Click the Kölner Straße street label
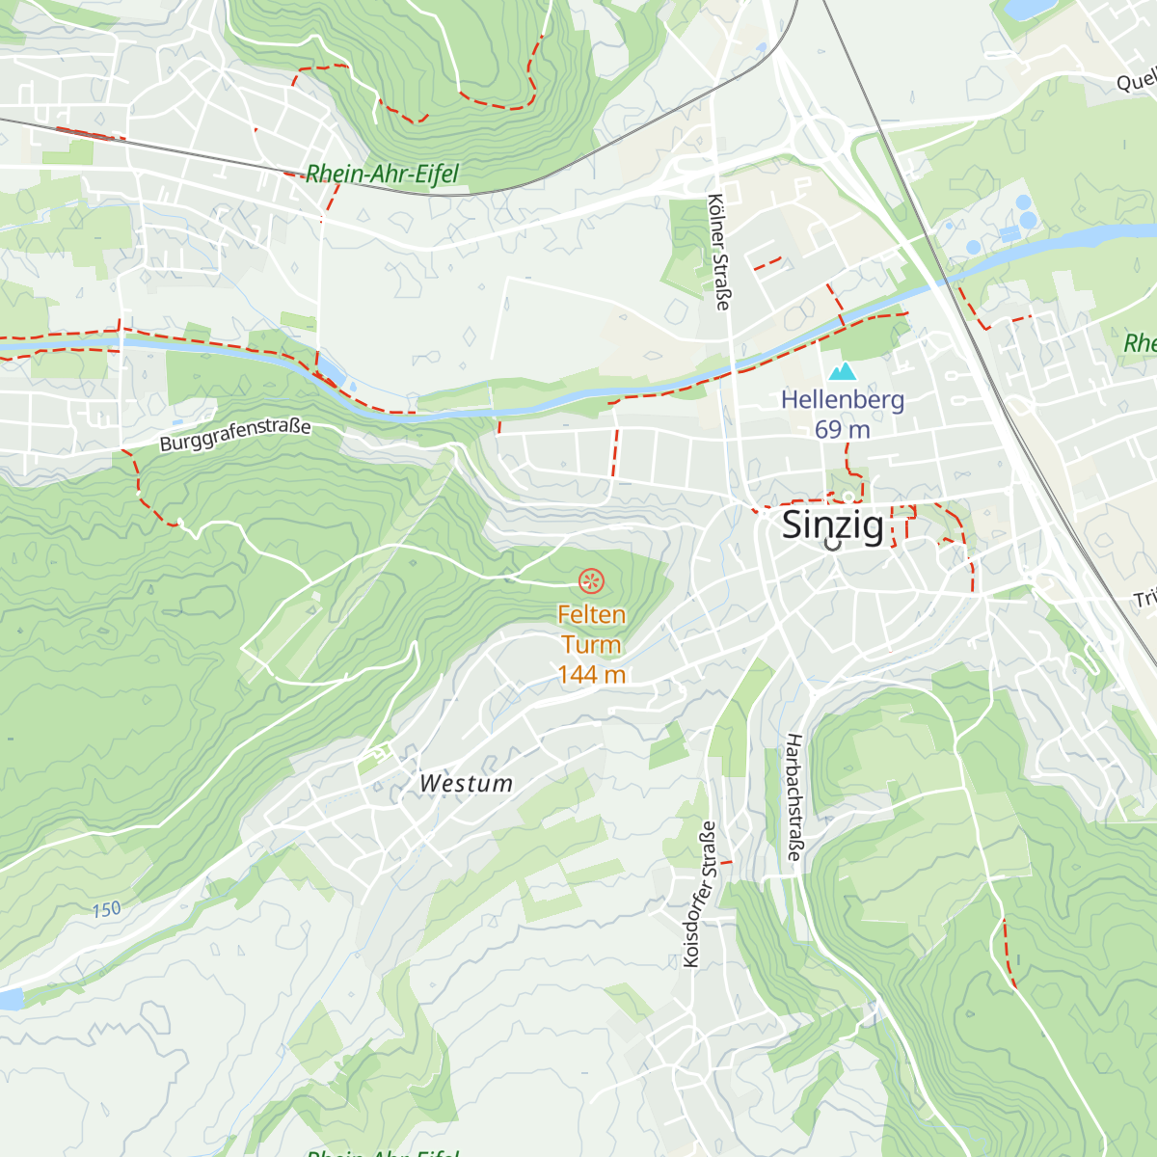The height and width of the screenshot is (1157, 1157). [719, 253]
